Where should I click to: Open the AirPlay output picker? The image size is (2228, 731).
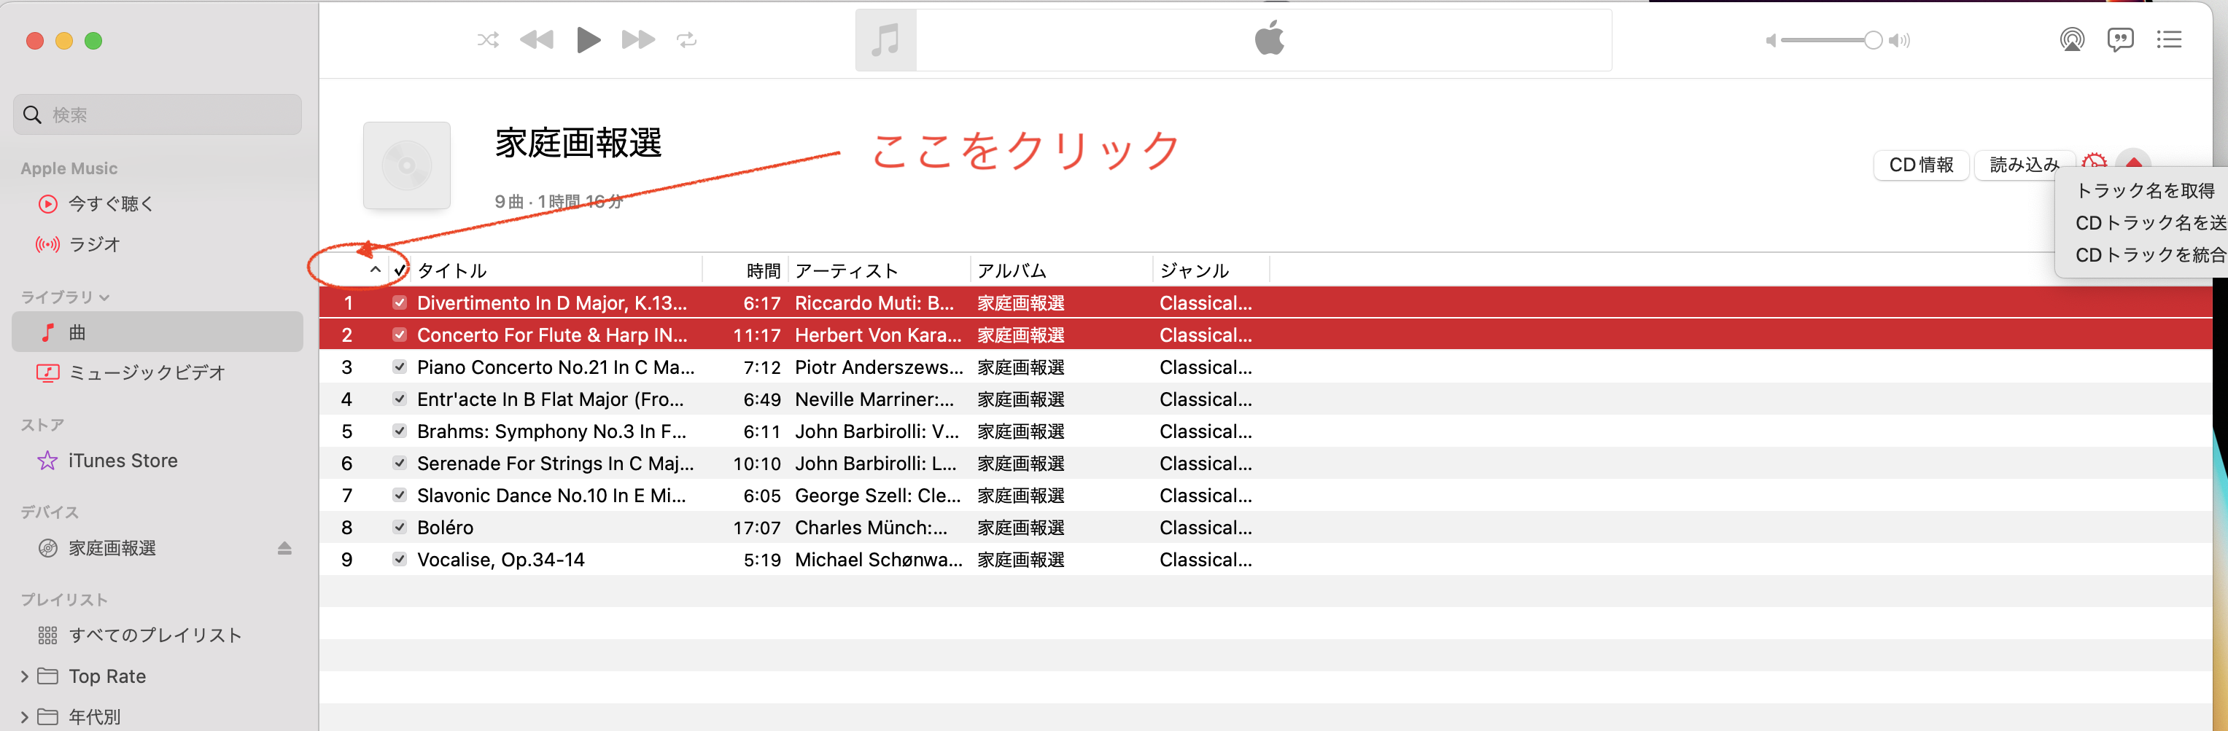(2073, 40)
